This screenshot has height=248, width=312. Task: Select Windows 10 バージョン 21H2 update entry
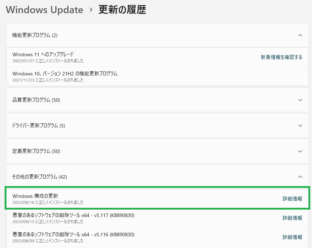pos(157,76)
